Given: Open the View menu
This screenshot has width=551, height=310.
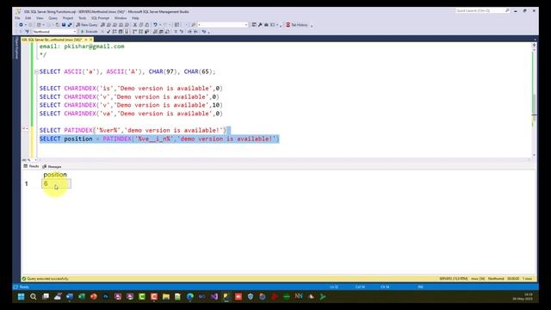Looking at the screenshot, I should (40, 18).
